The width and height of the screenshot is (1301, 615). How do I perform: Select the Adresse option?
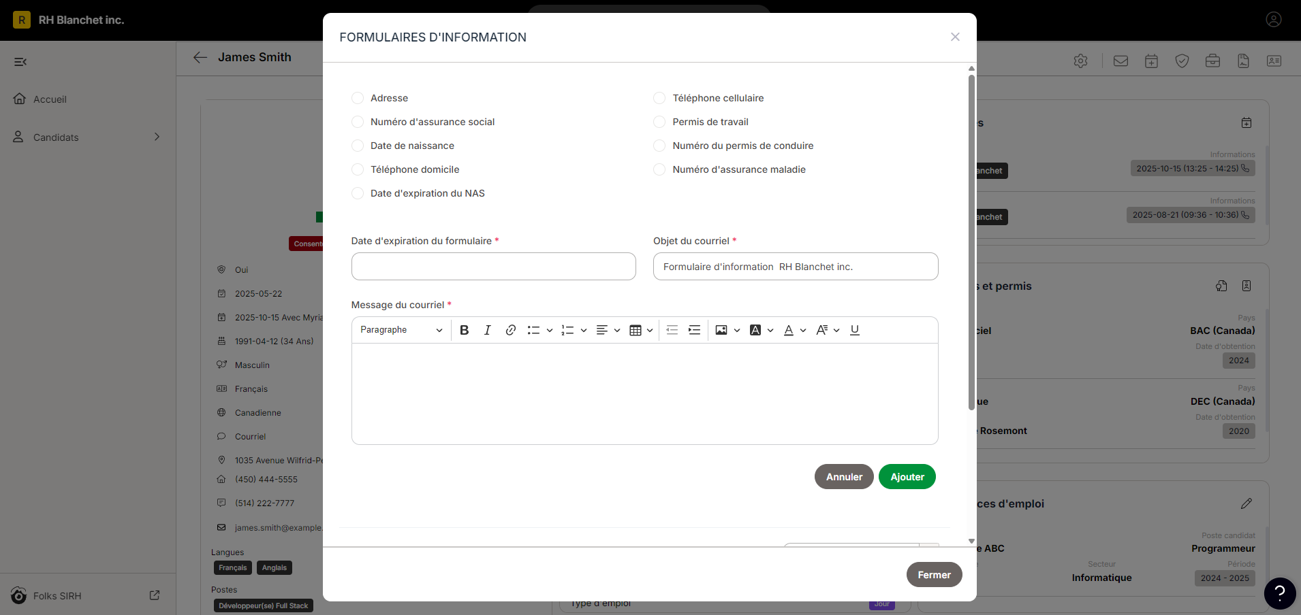pyautogui.click(x=358, y=98)
